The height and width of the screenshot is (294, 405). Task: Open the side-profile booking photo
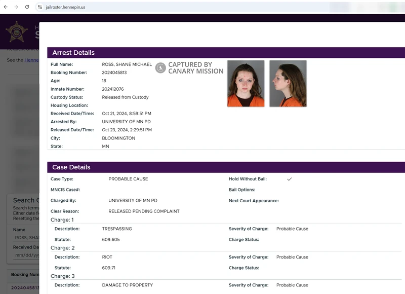(288, 84)
